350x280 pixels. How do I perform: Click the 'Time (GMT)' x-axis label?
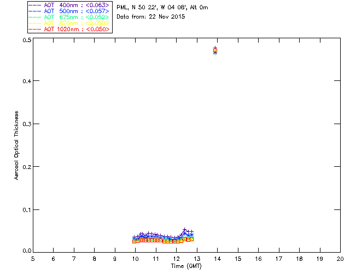coord(186,266)
